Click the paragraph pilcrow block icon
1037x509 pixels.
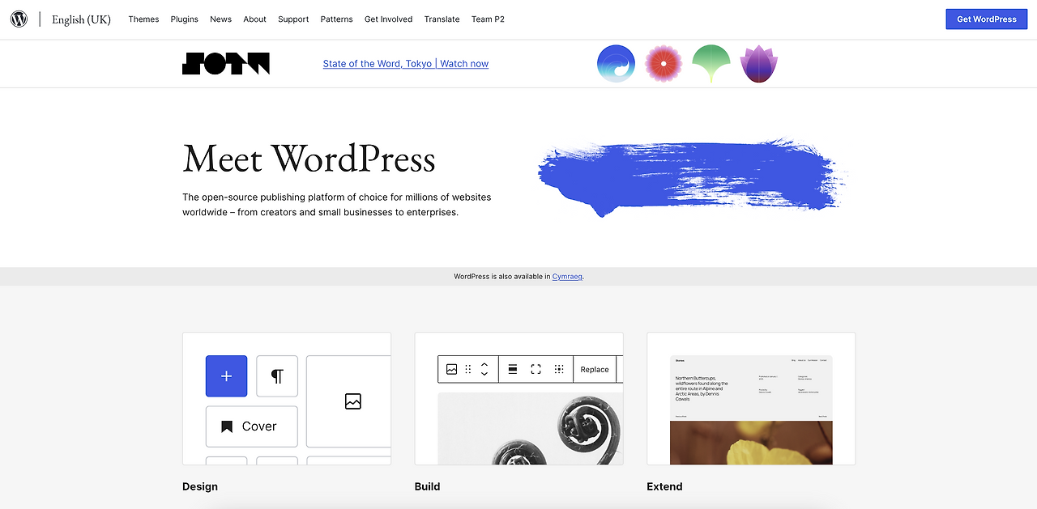(x=277, y=376)
